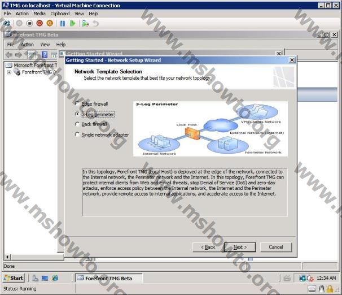Click Next to continue the wizard
The image size is (342, 295).
240,247
